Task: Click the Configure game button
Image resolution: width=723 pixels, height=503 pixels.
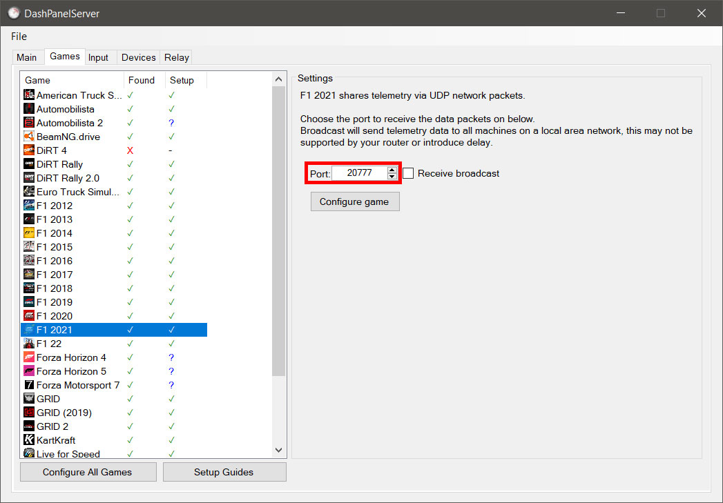Action: point(355,201)
